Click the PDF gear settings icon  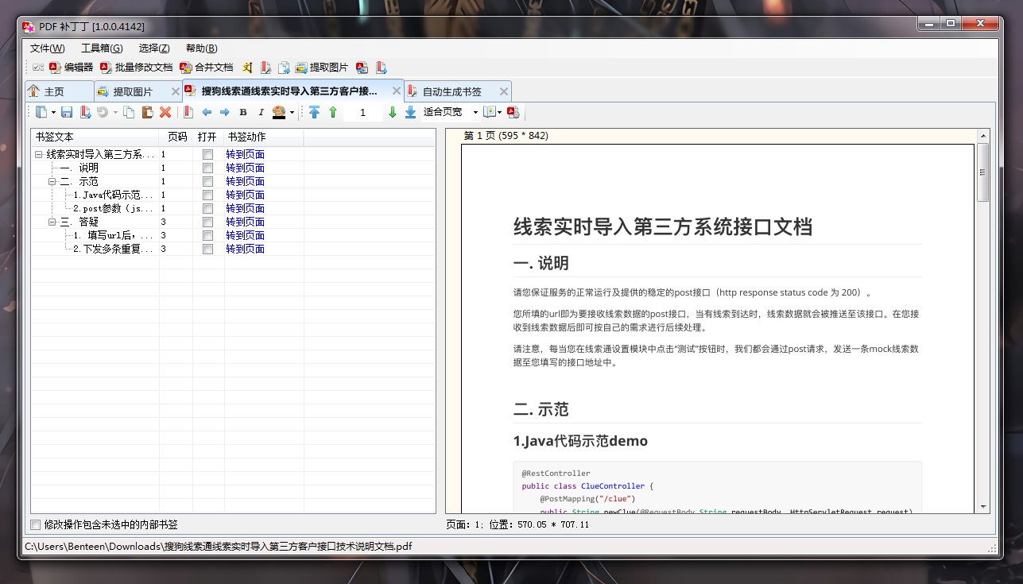(513, 113)
